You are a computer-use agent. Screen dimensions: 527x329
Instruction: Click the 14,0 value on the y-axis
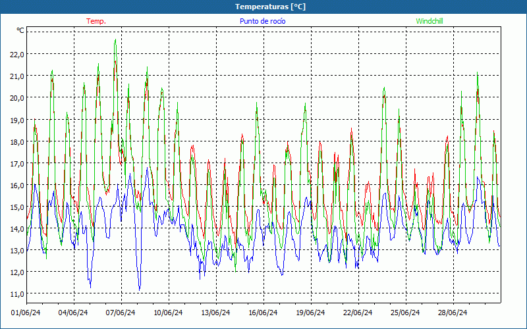[17, 229]
